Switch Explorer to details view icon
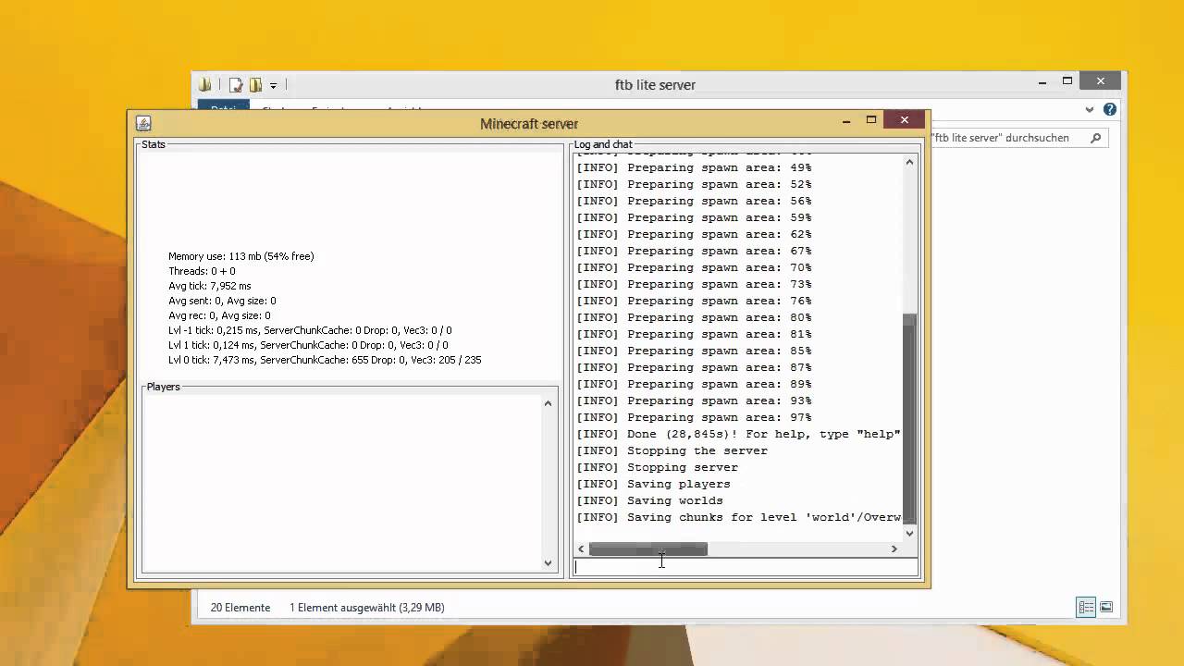 click(1087, 608)
